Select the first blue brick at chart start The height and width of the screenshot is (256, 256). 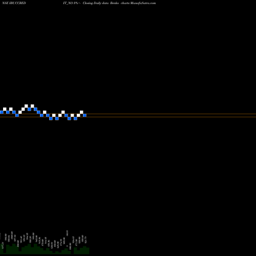click(2, 112)
